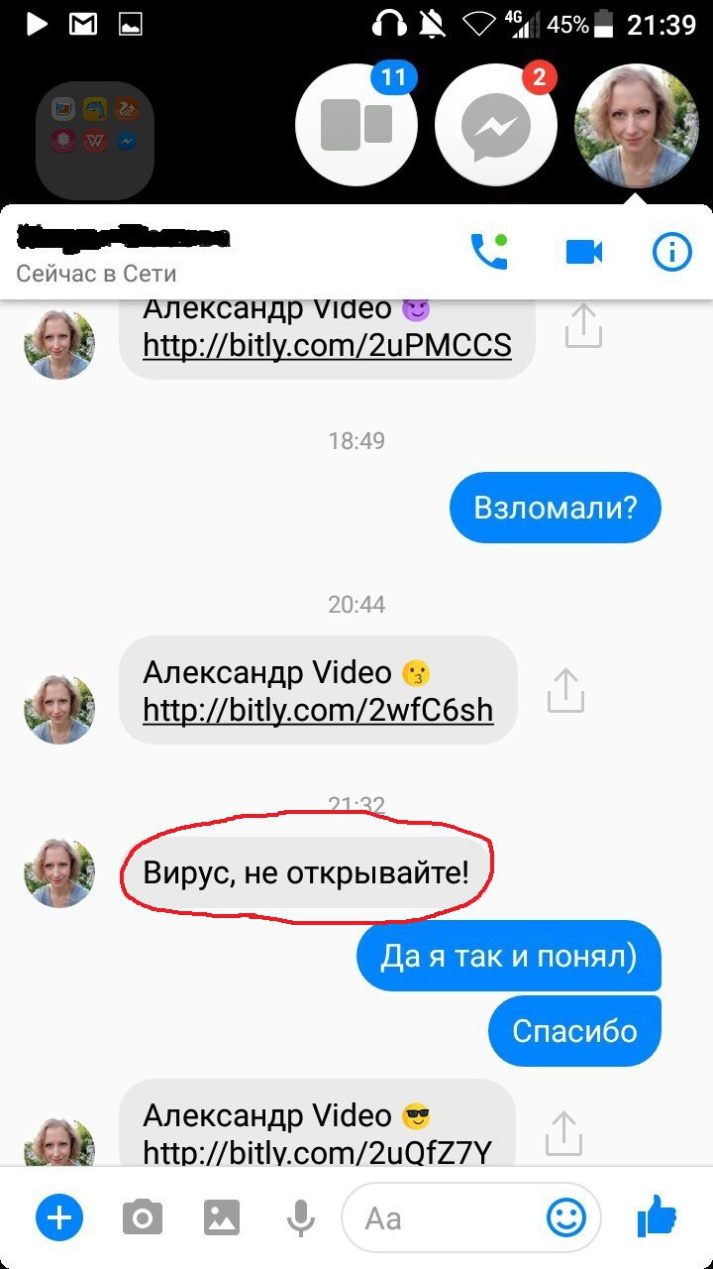Tap the "Вирус, не открывайте!" message bubble
713x1269 pixels.
pos(306,873)
